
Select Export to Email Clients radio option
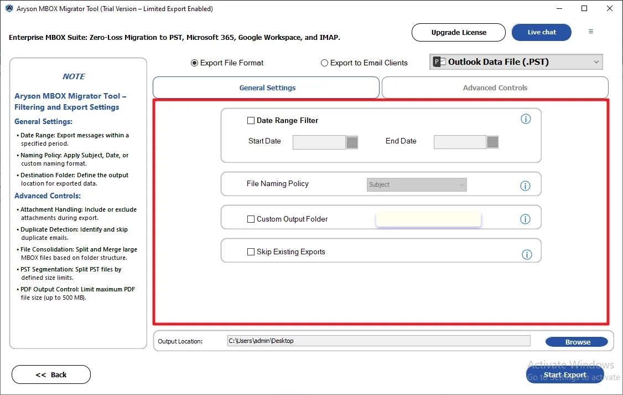click(x=324, y=63)
